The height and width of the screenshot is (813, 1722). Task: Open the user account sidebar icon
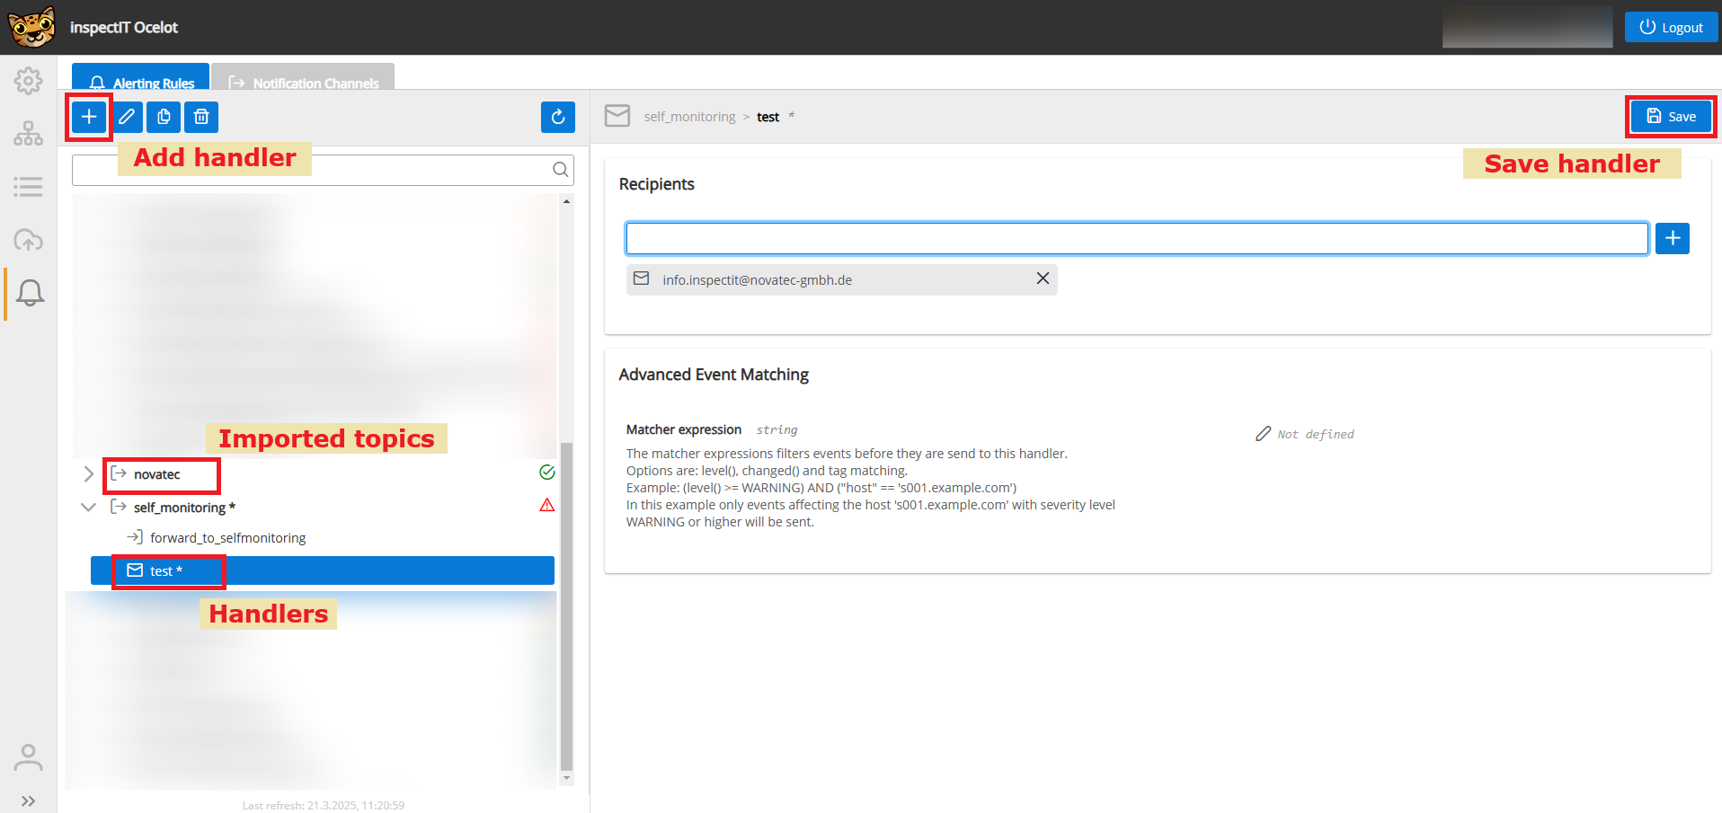[29, 757]
